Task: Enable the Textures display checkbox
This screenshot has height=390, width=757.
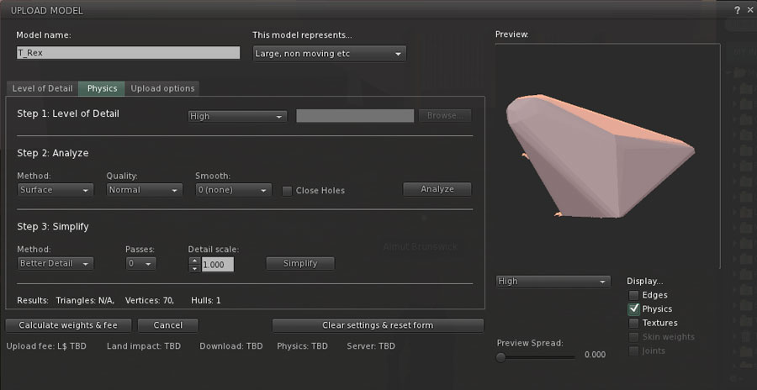Action: point(633,323)
